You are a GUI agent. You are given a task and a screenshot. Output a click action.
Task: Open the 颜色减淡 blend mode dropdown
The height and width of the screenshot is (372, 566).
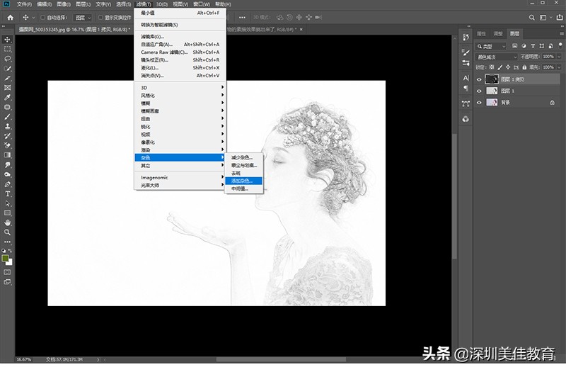pyautogui.click(x=497, y=57)
